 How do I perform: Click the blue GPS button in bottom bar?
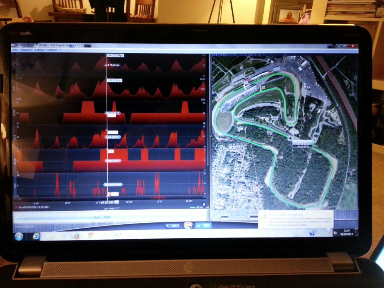click(x=204, y=225)
